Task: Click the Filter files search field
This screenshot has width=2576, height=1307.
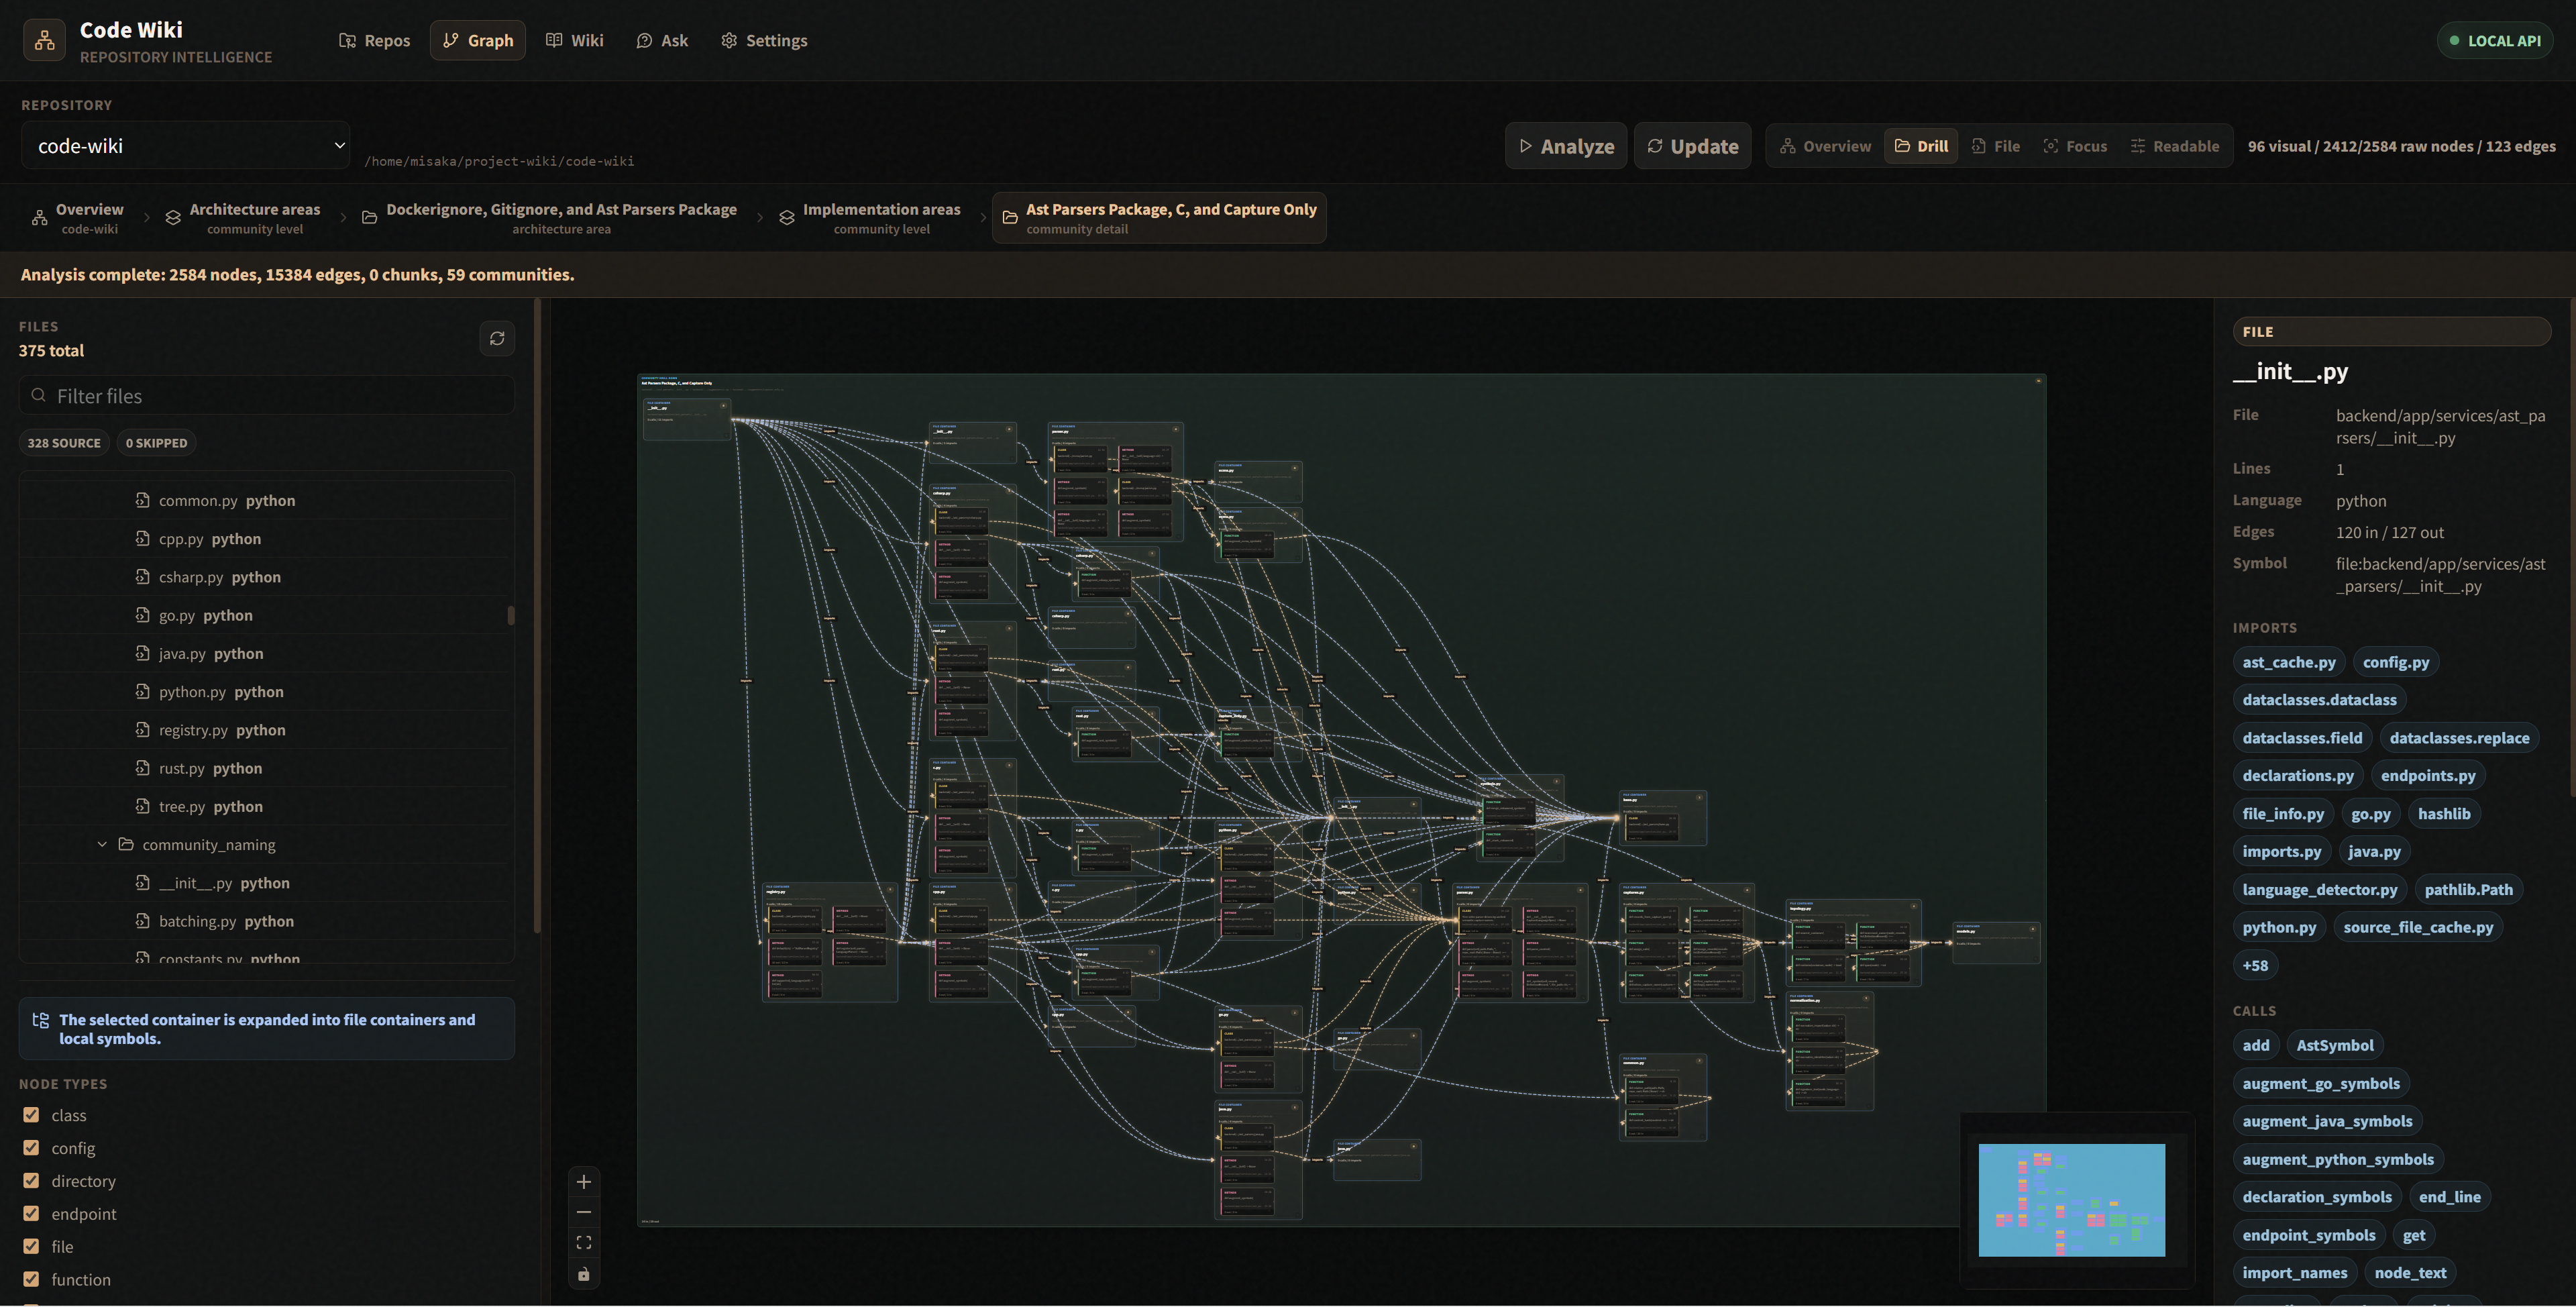Action: (267, 395)
